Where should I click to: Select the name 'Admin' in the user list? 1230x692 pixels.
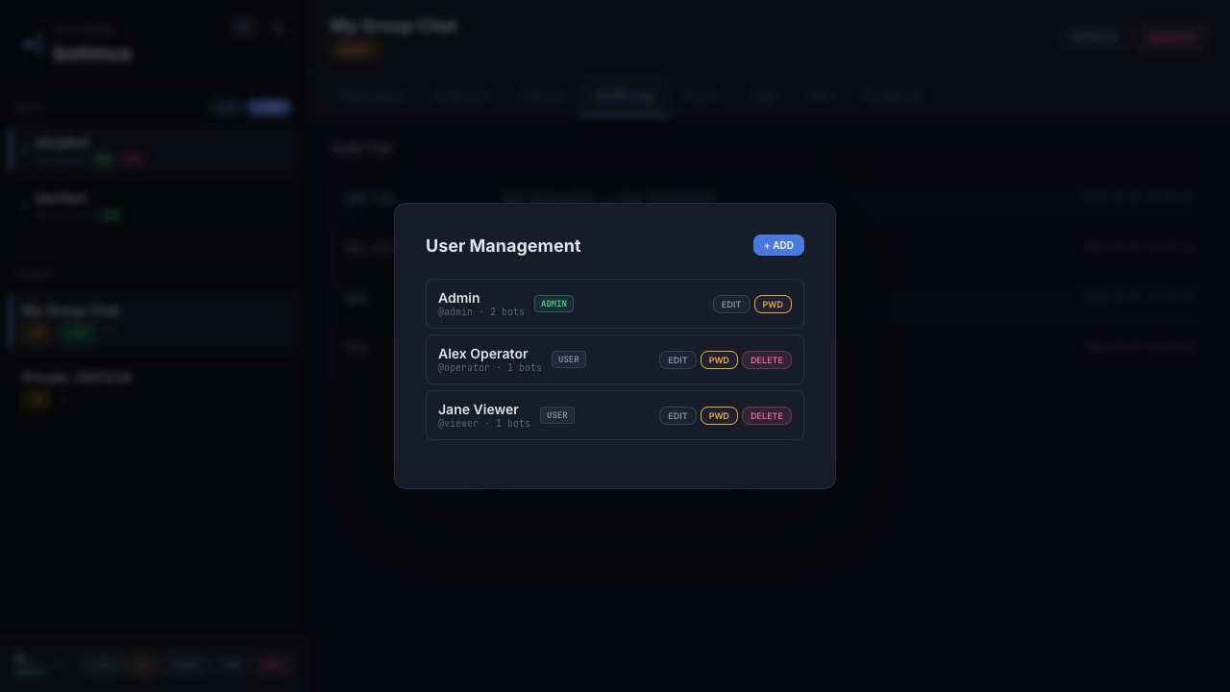(x=459, y=298)
